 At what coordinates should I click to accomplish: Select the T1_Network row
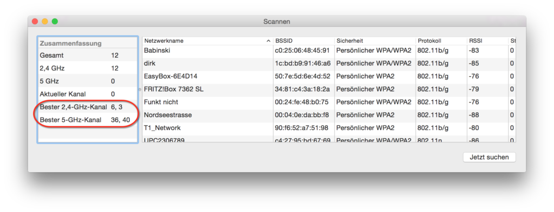point(328,128)
